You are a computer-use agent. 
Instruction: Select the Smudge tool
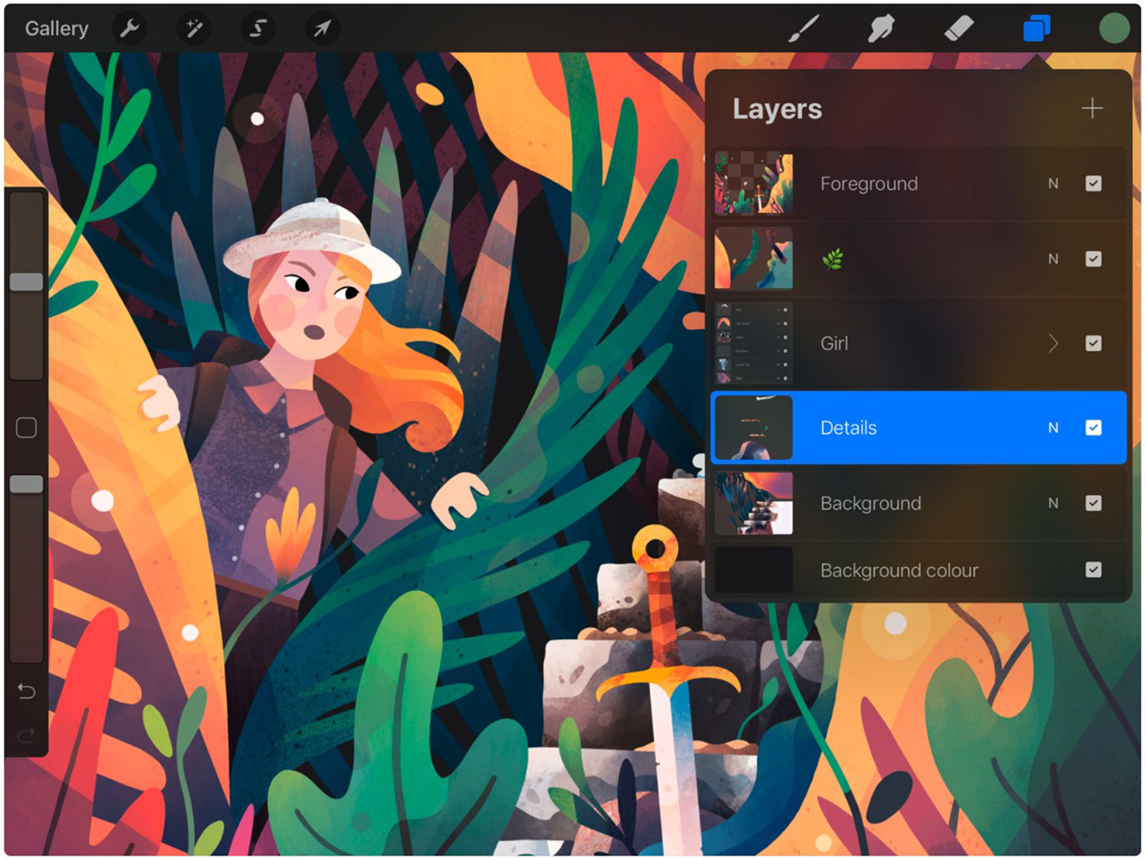click(881, 29)
